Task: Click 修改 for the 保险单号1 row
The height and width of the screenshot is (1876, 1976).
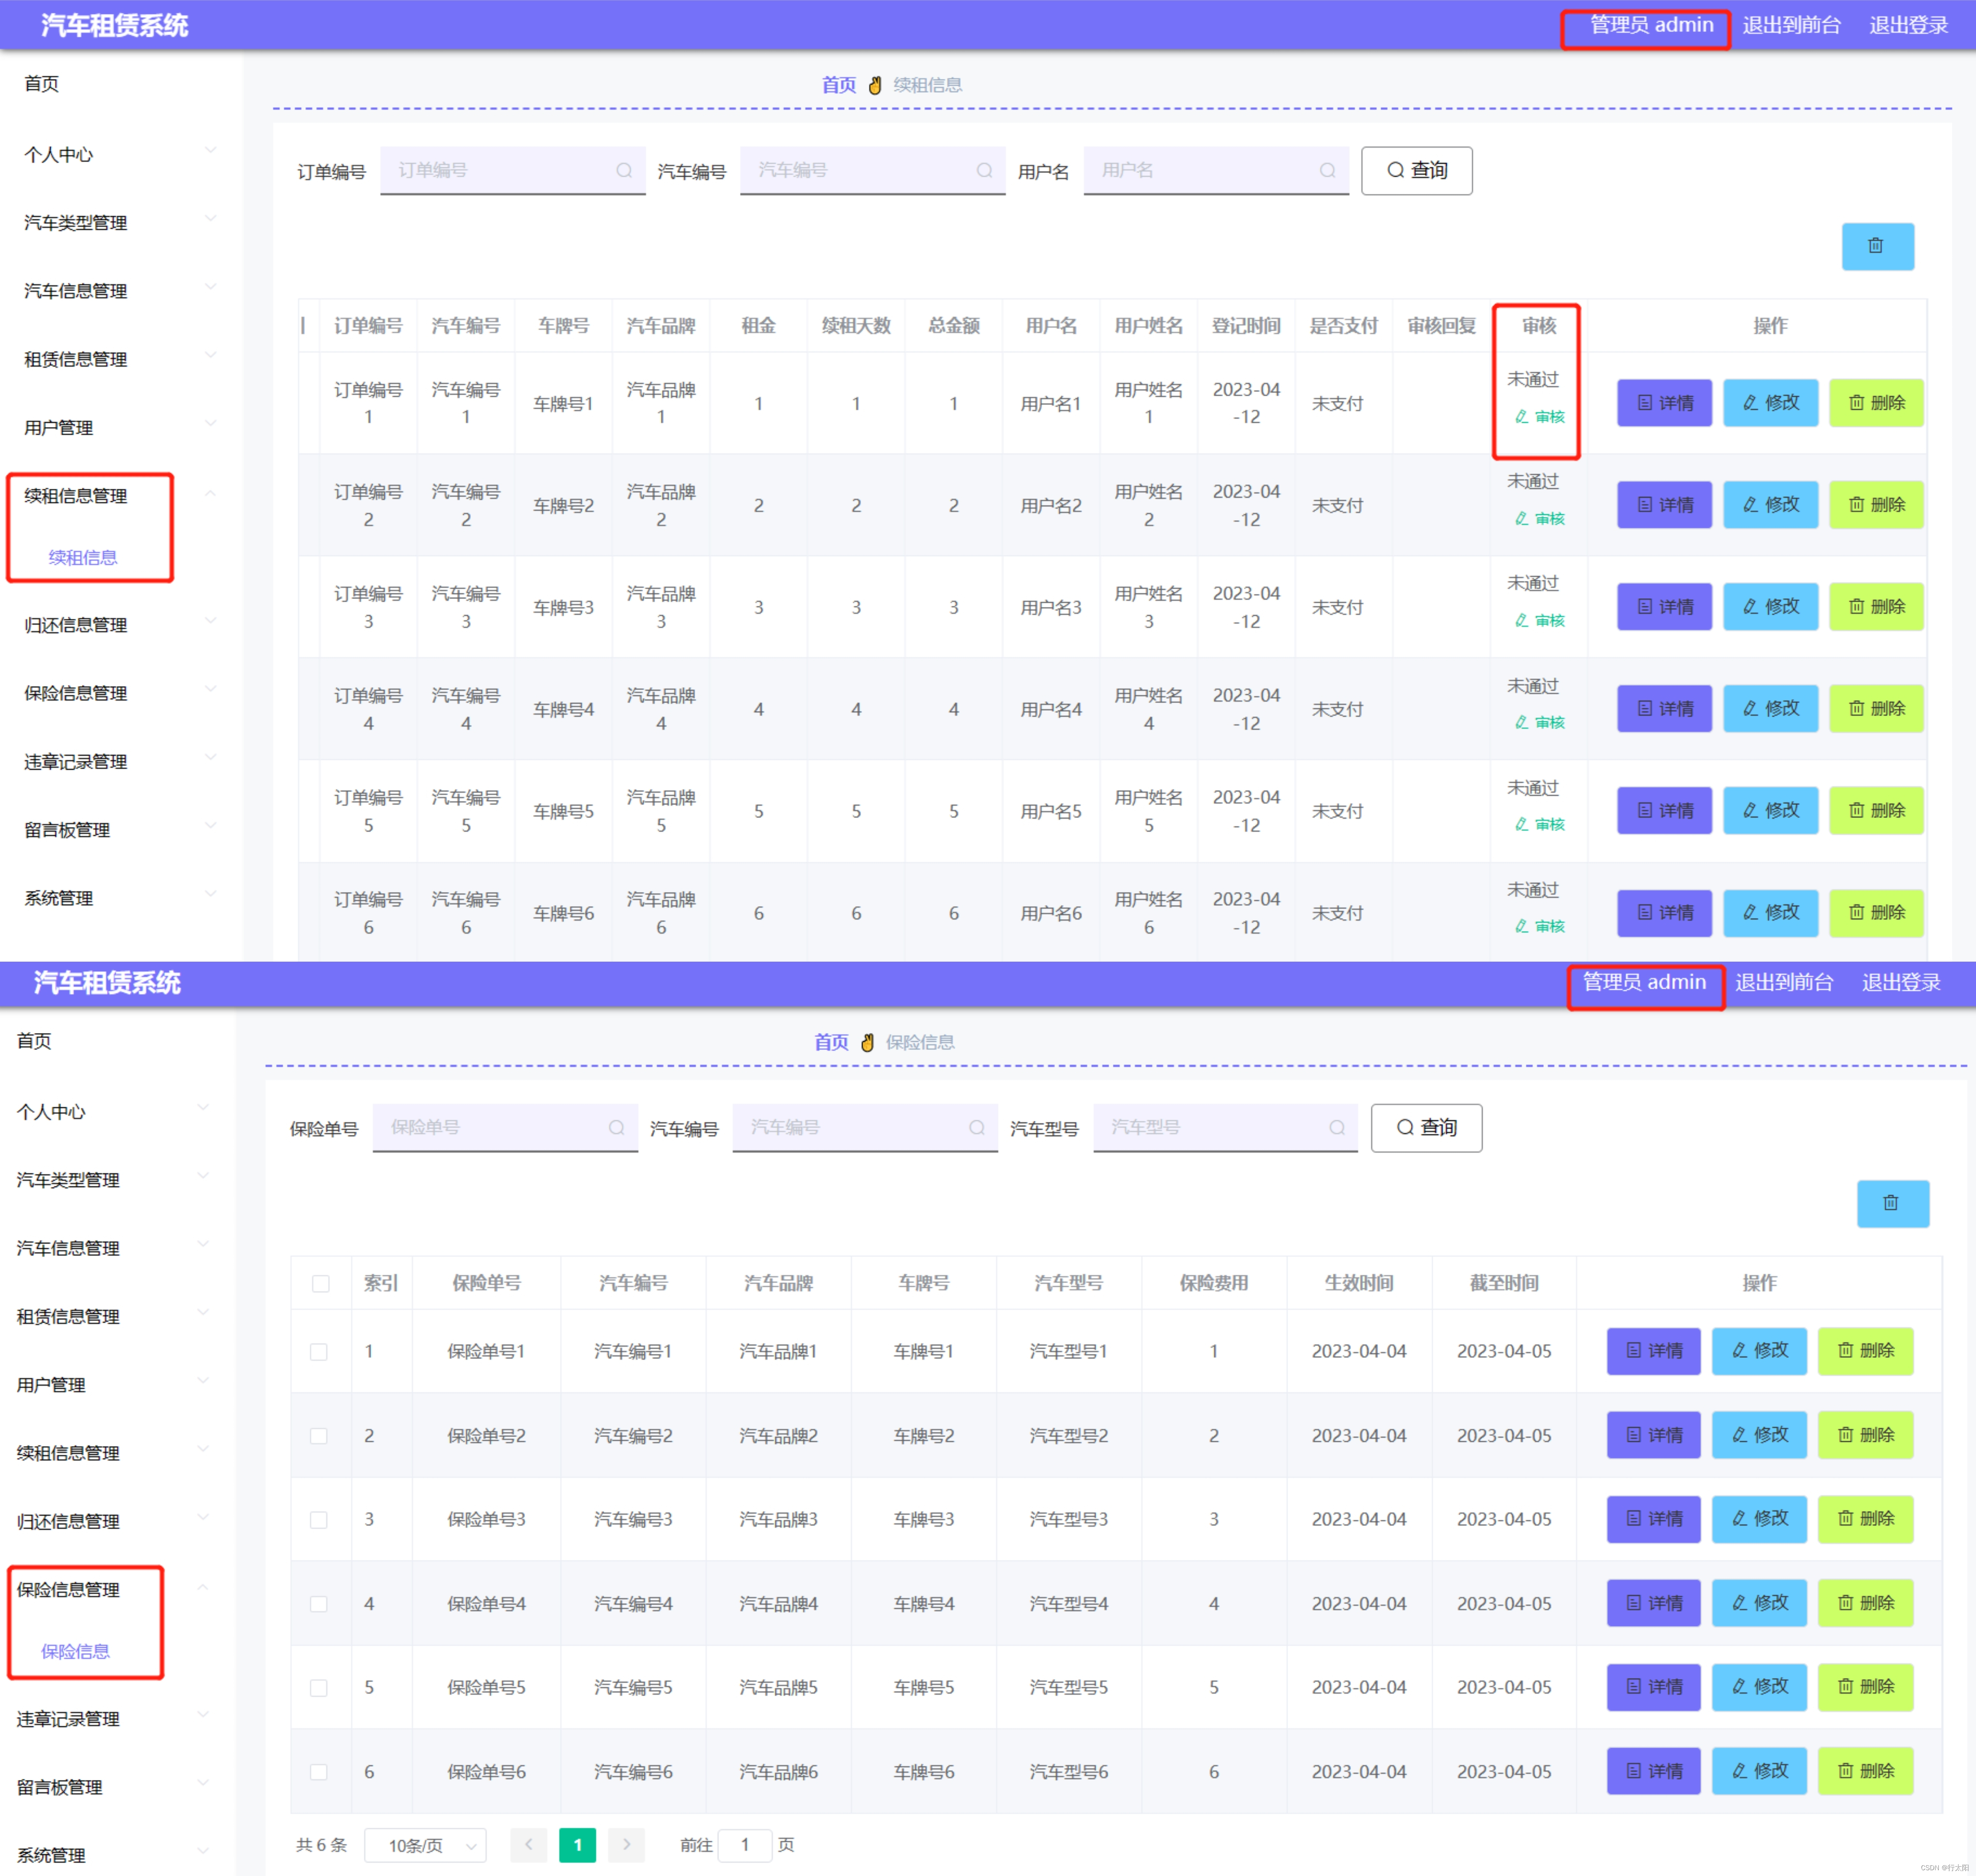Action: point(1759,1351)
